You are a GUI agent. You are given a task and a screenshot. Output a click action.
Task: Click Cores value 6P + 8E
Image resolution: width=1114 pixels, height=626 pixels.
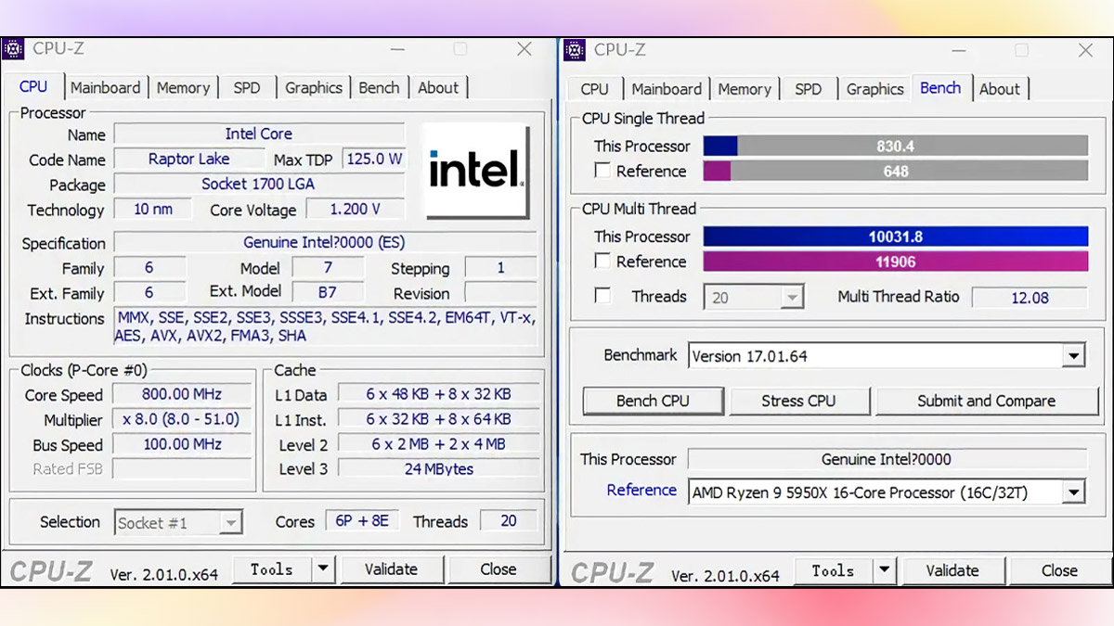click(x=362, y=521)
